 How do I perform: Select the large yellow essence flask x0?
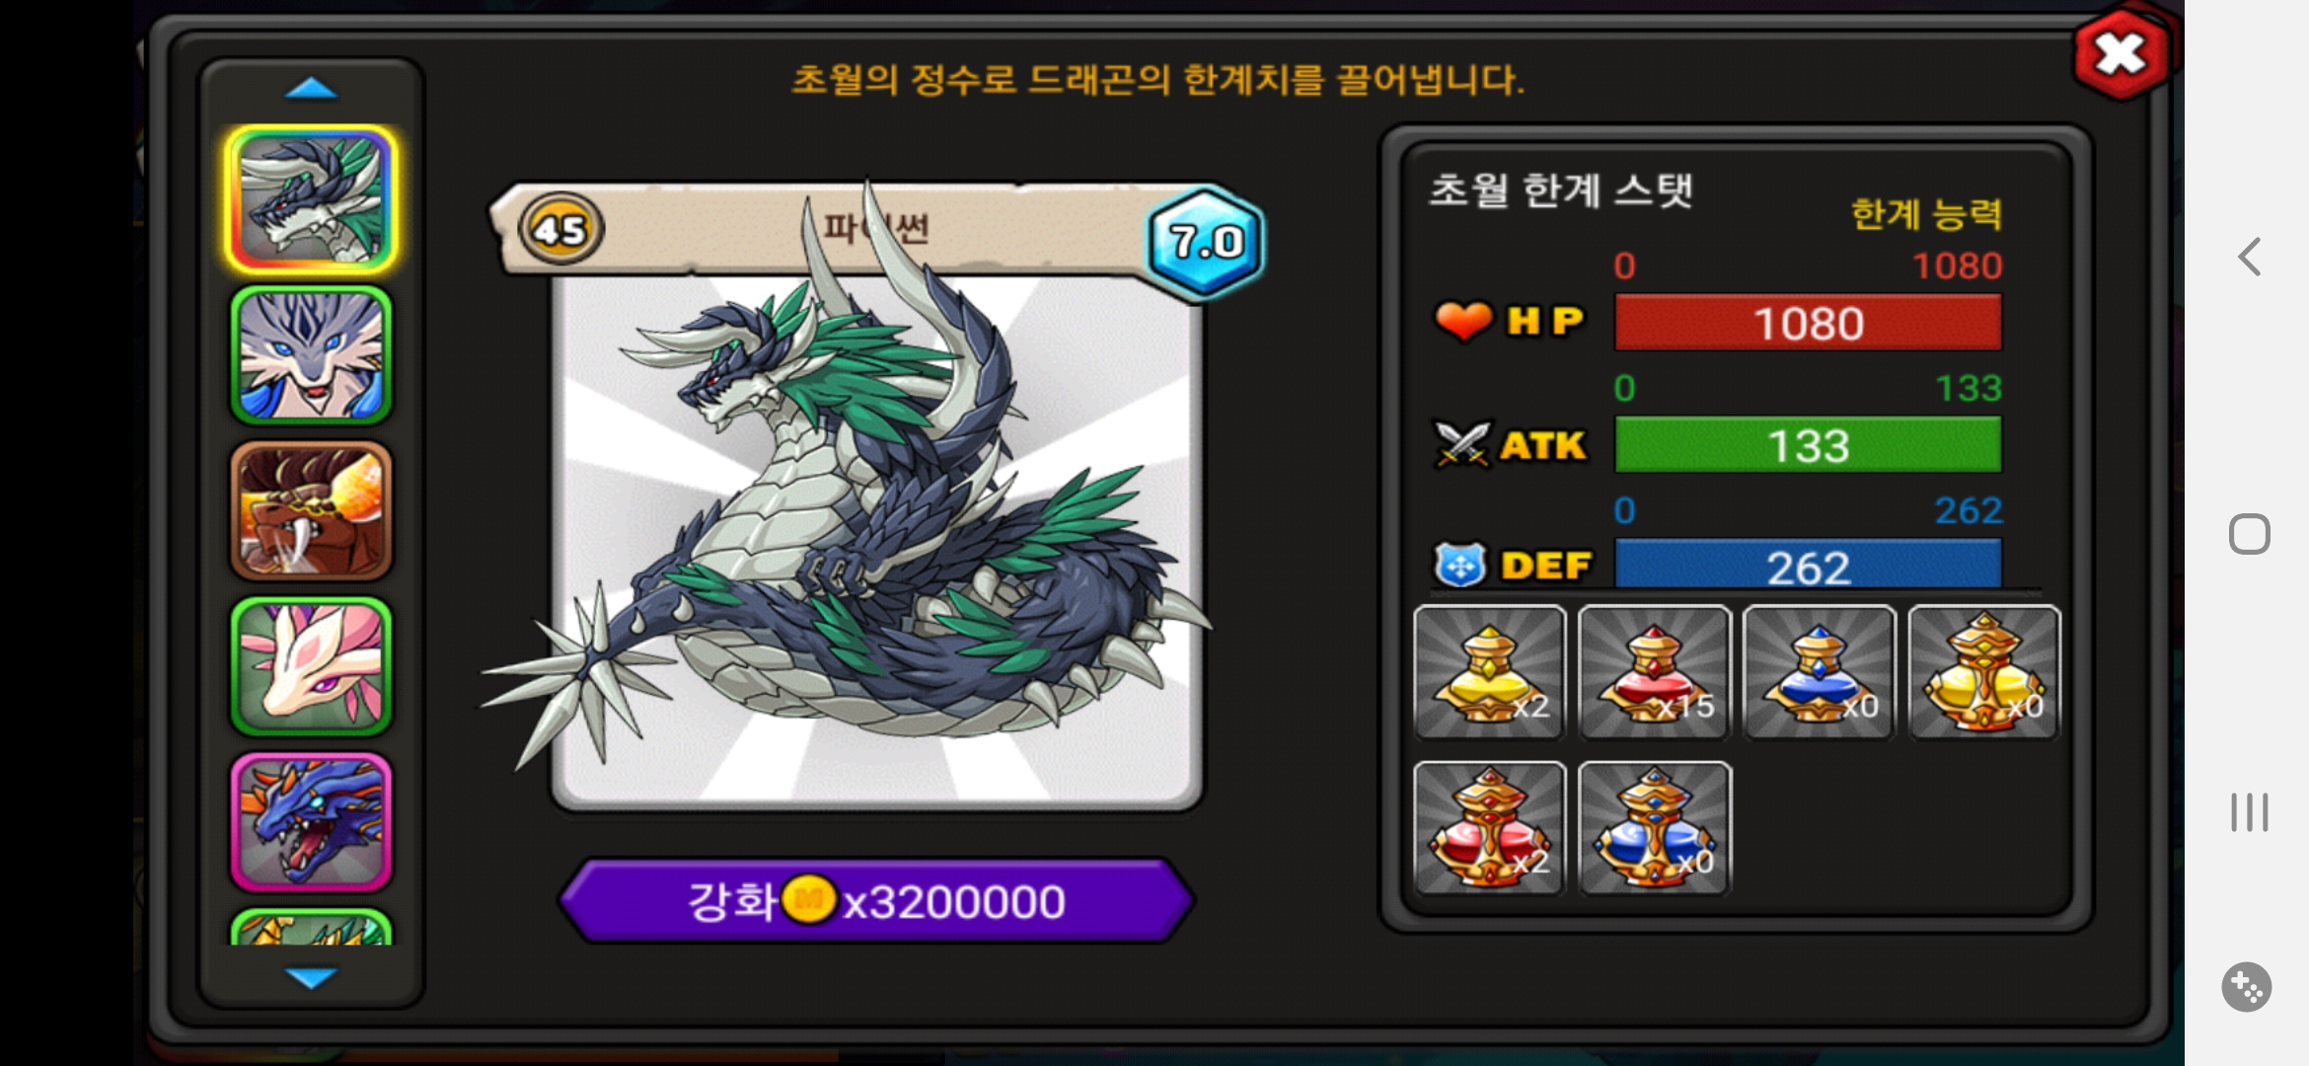[x=1984, y=672]
